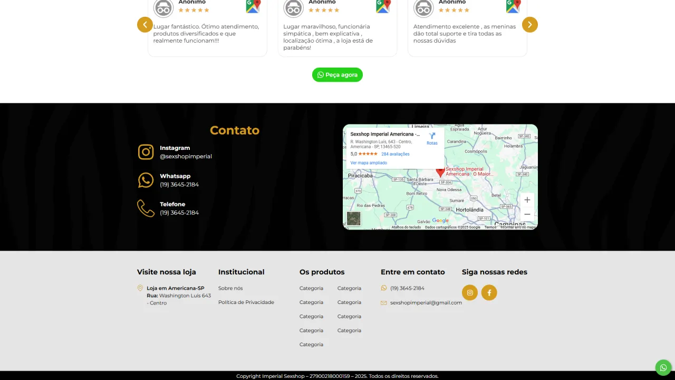Zoom out on the Google map
The height and width of the screenshot is (380, 675).
coord(527,214)
